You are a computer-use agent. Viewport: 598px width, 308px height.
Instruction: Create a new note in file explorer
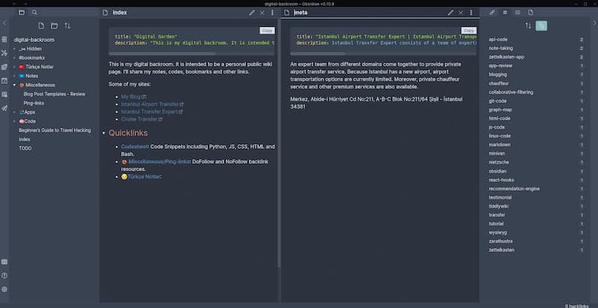(41, 25)
